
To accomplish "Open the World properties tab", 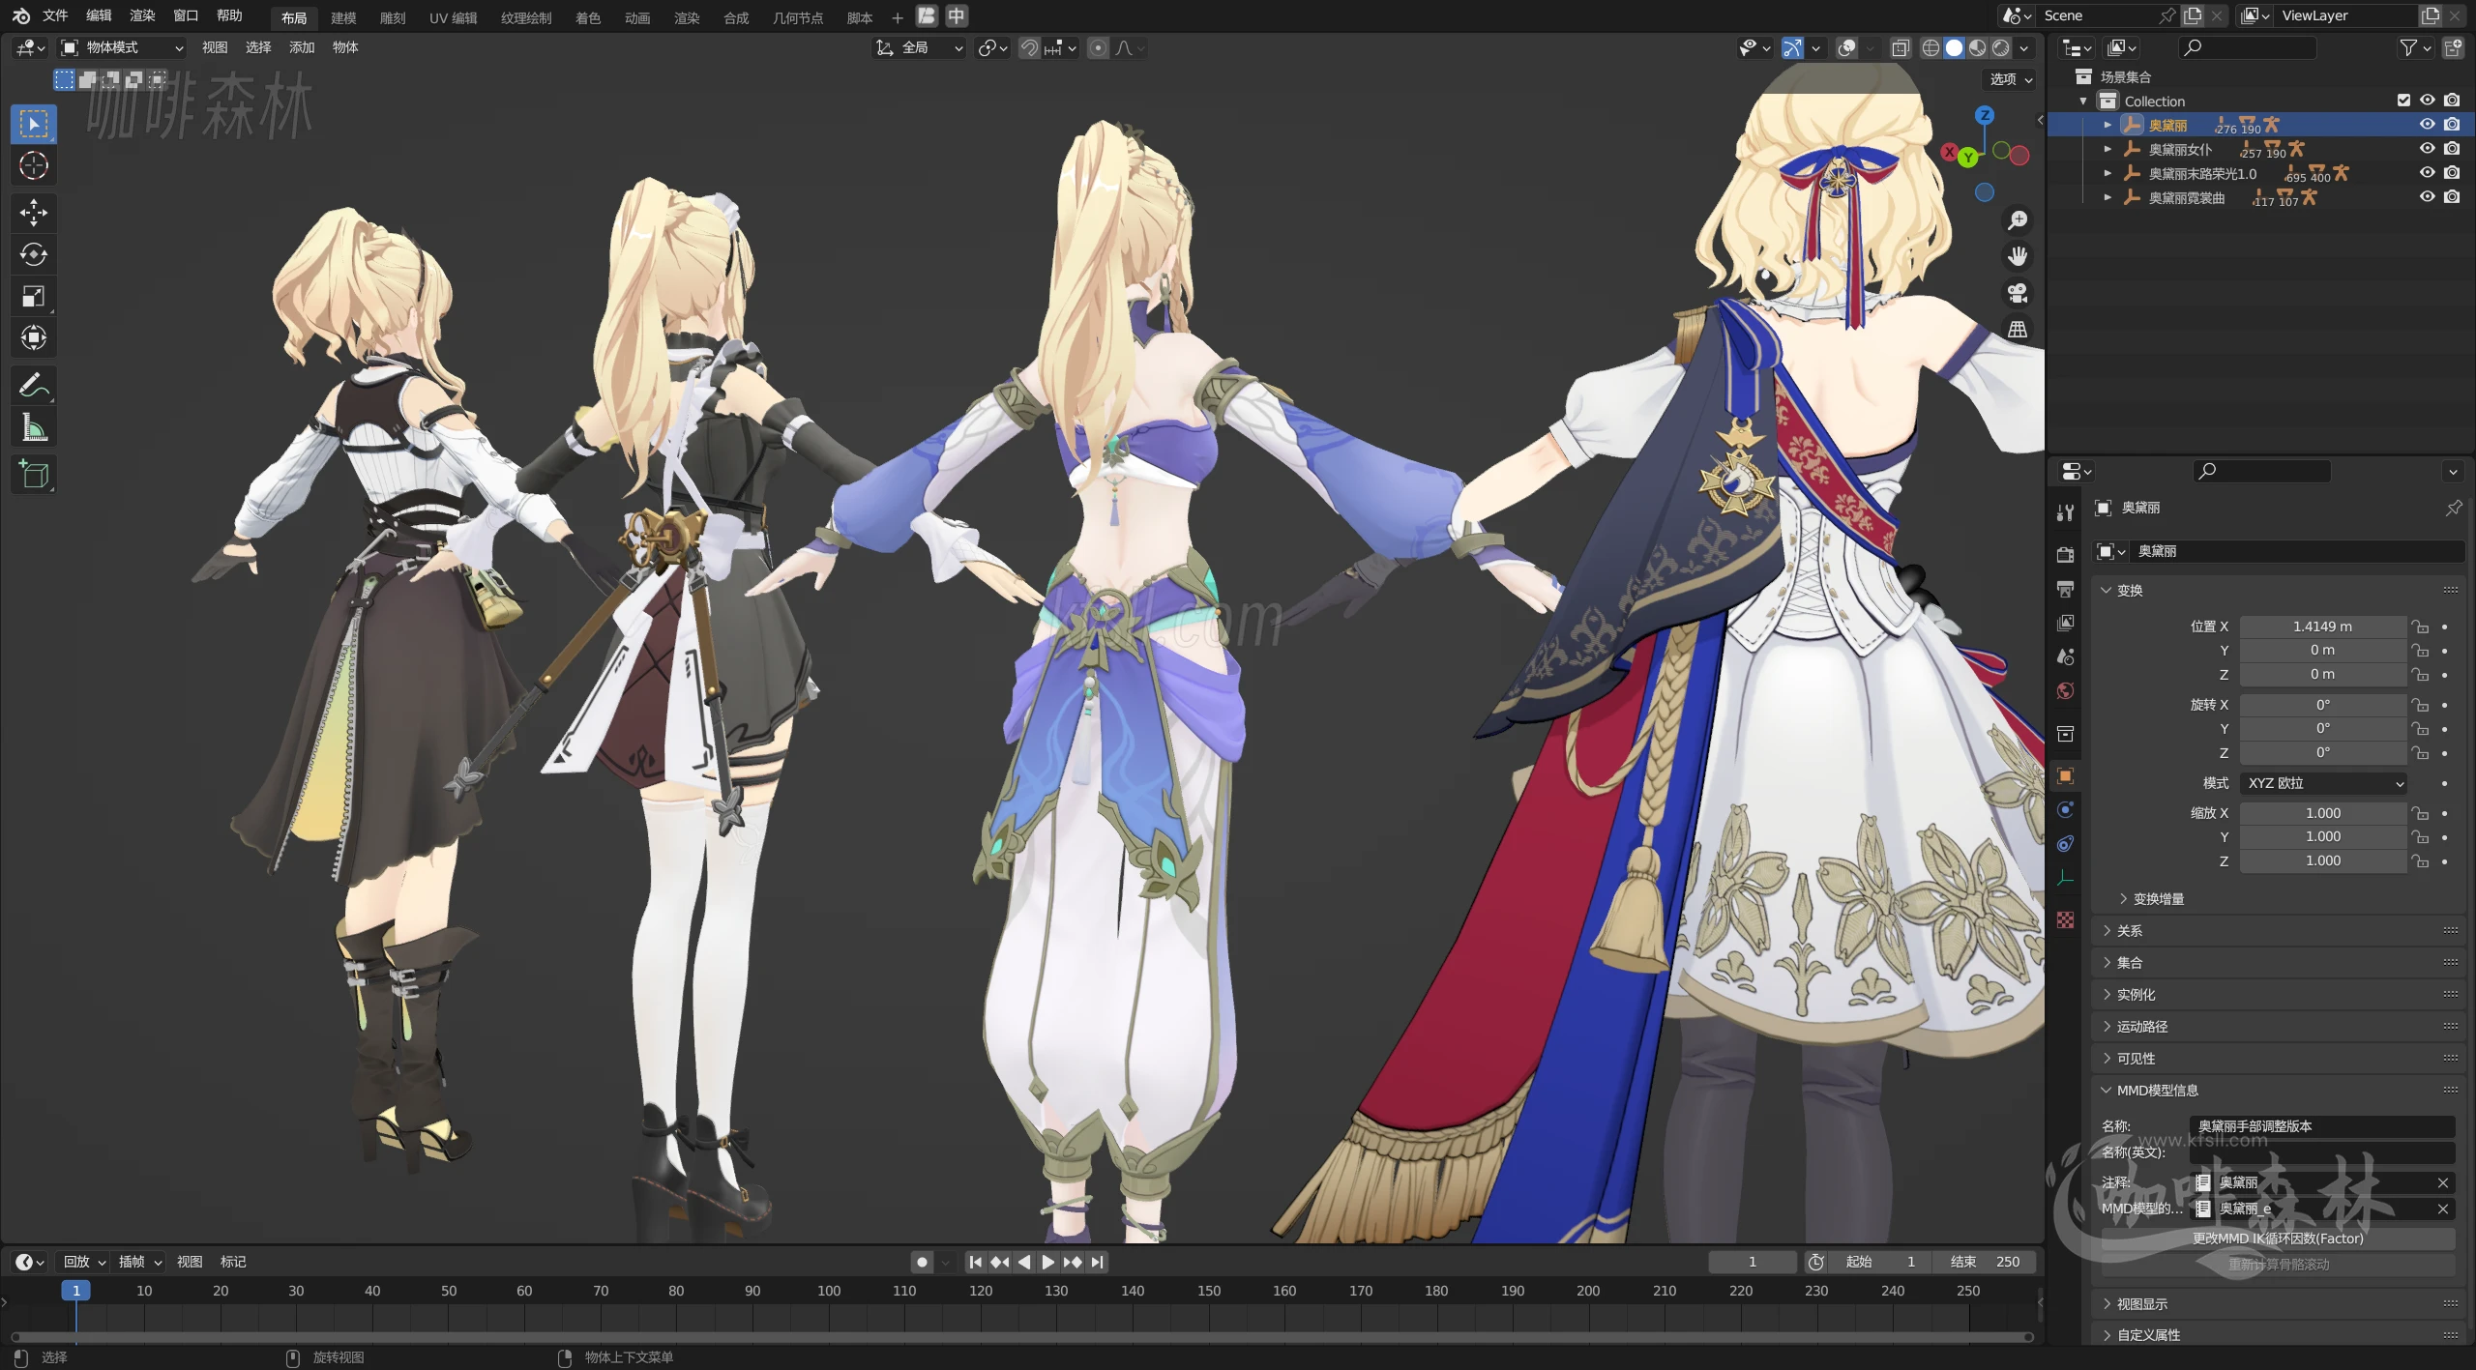I will (2065, 690).
